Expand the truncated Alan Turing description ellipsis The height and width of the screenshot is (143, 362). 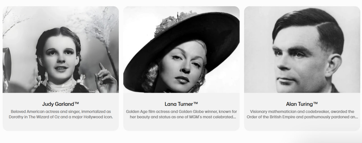pos(357,117)
